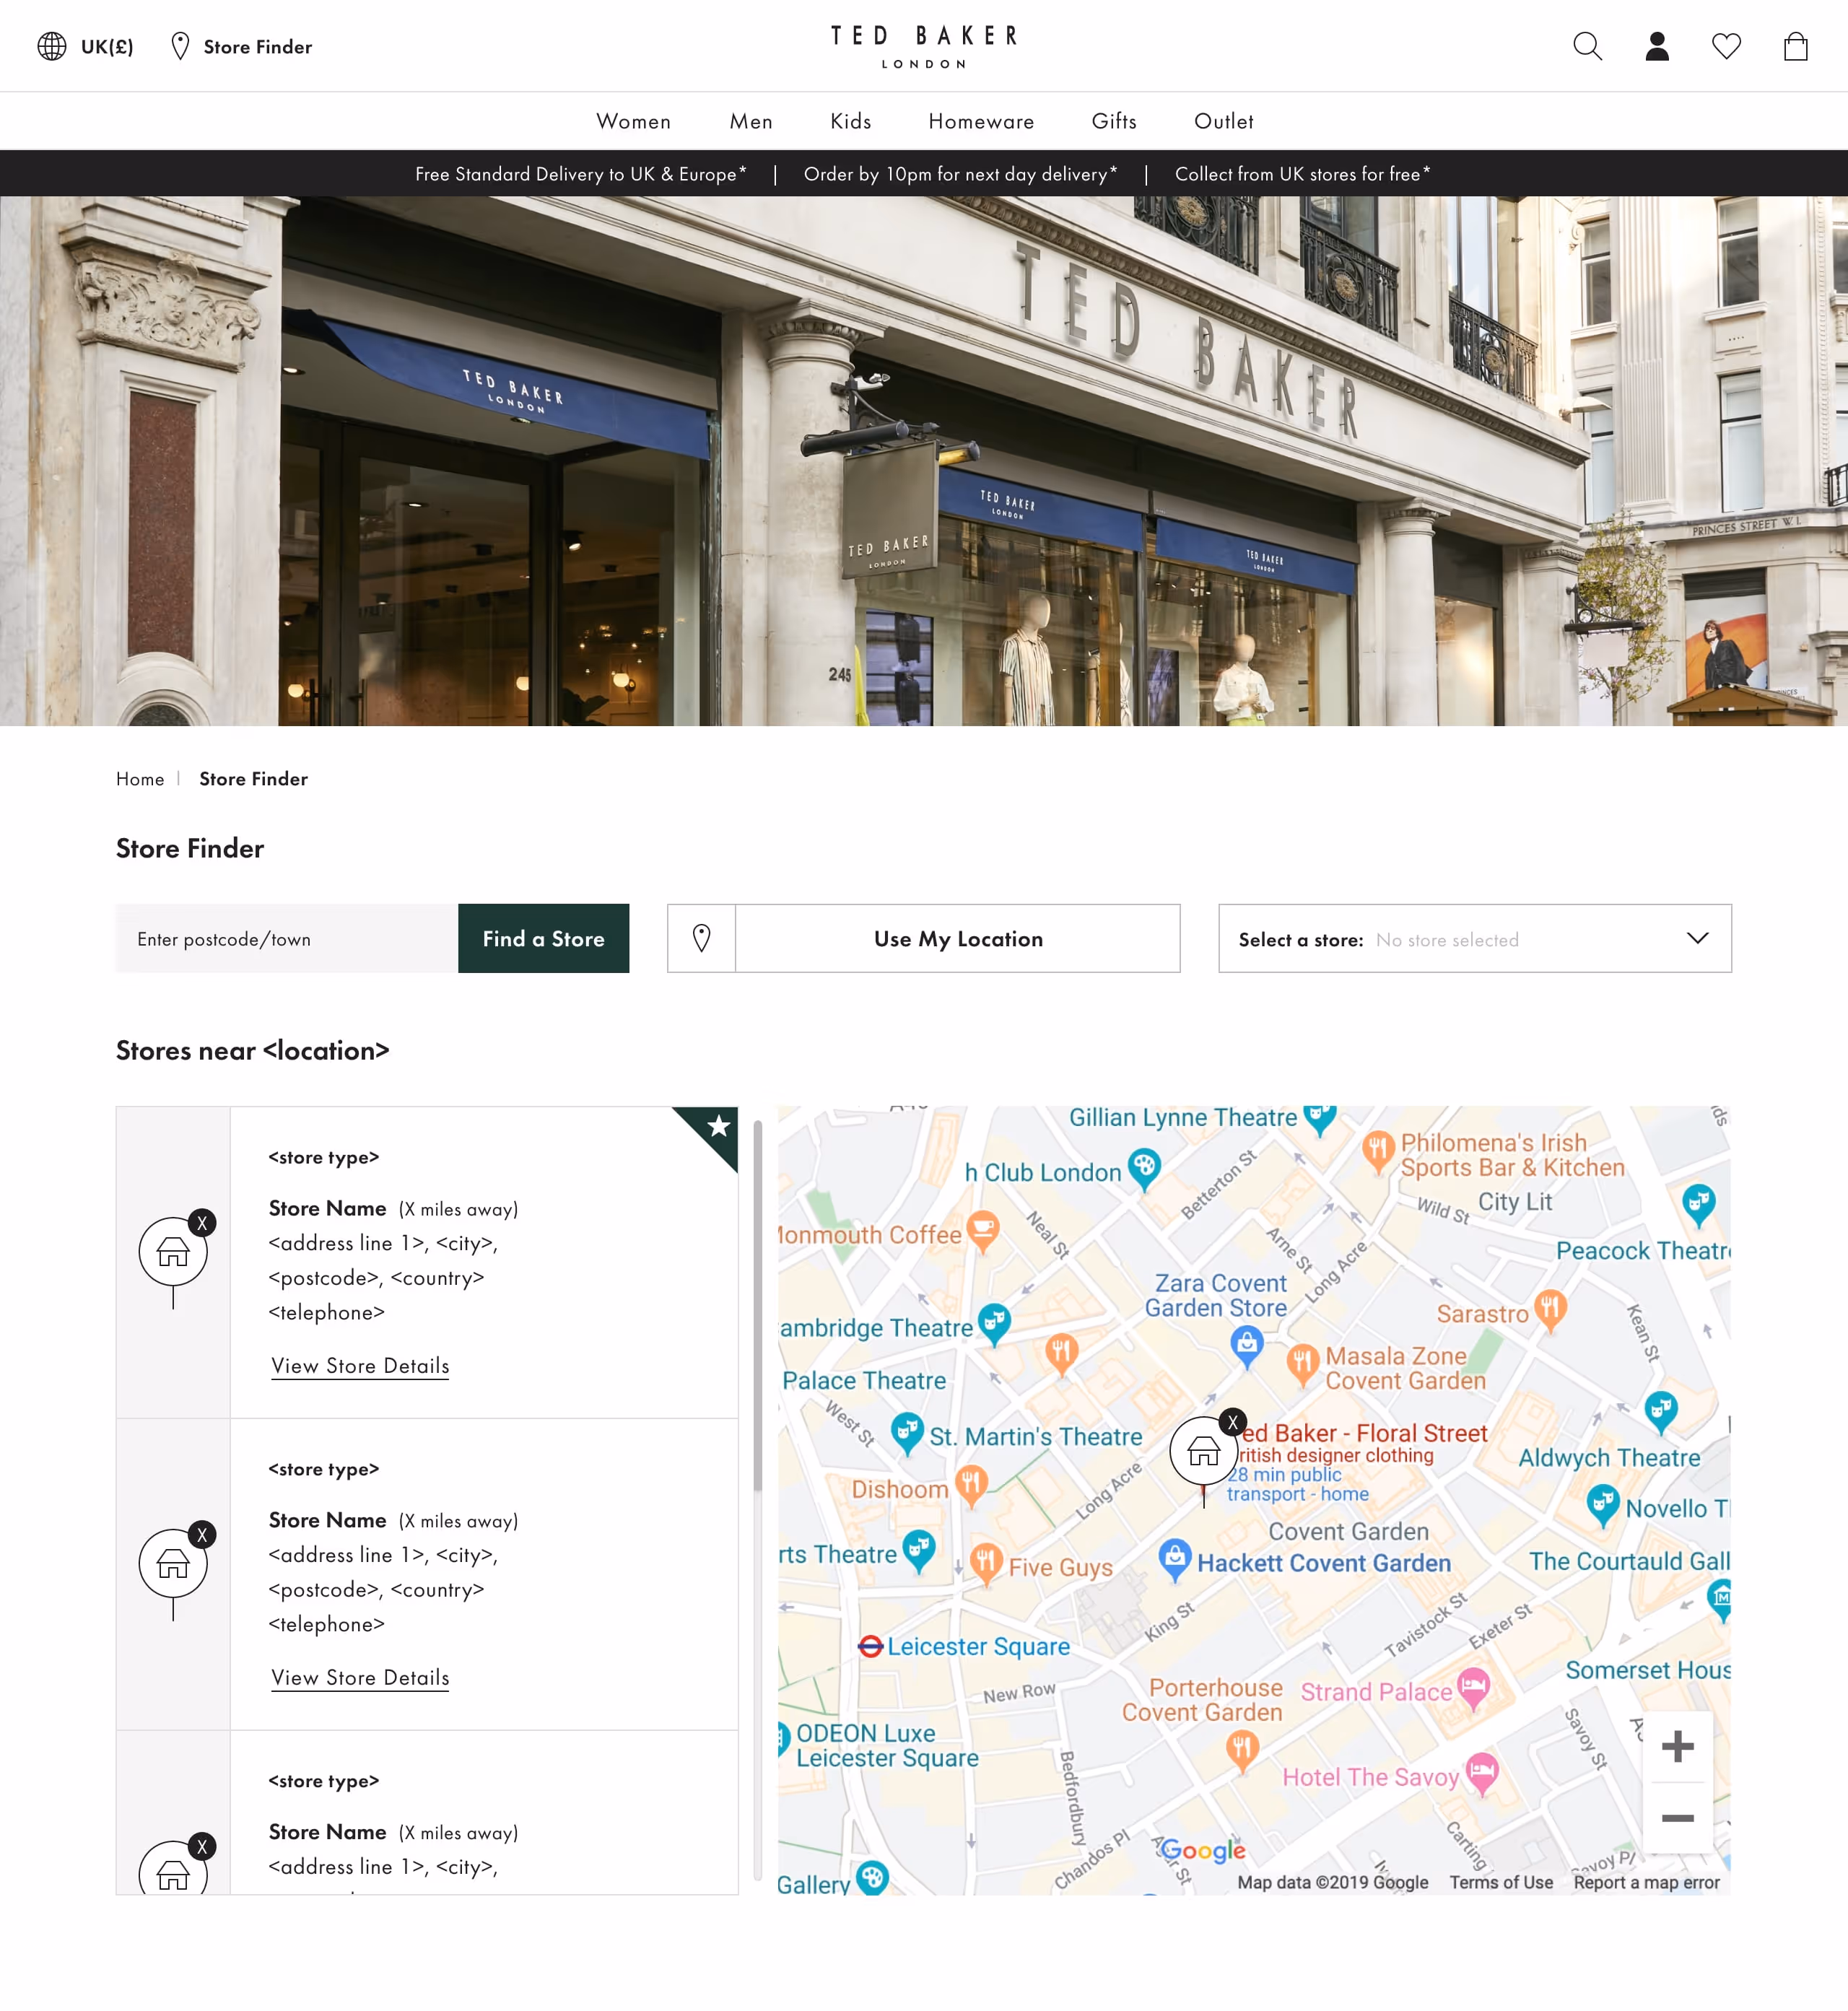The width and height of the screenshot is (1848, 2011).
Task: Open View Store Details for first store
Action: (360, 1366)
